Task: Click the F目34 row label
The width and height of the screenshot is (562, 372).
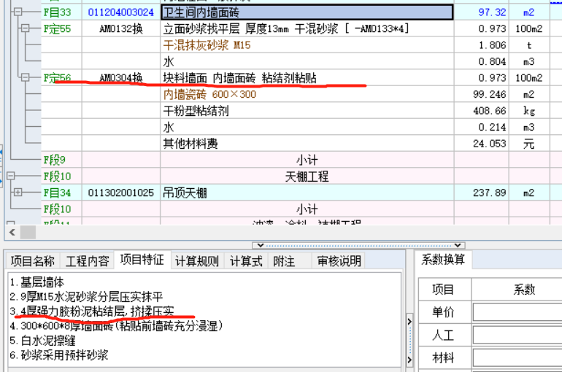Action: tap(58, 193)
